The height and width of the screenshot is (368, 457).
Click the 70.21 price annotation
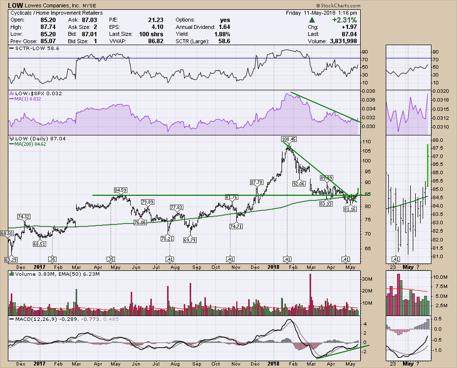167,238
